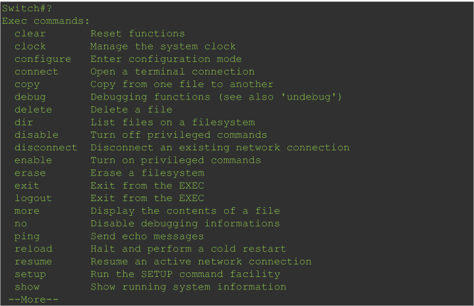Click the 'dir' command entry
Viewport: 474px width, 306px height.
coord(24,123)
